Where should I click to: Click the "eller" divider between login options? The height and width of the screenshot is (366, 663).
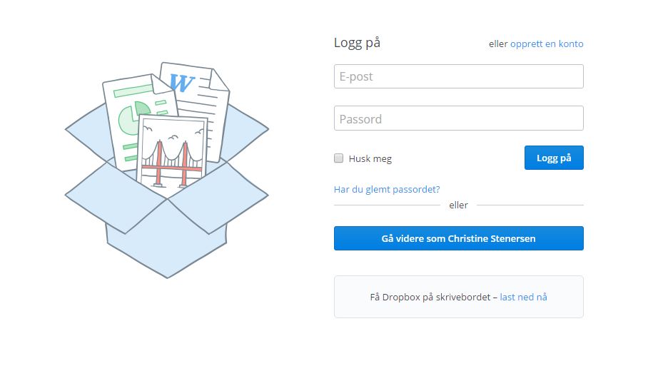pos(458,205)
